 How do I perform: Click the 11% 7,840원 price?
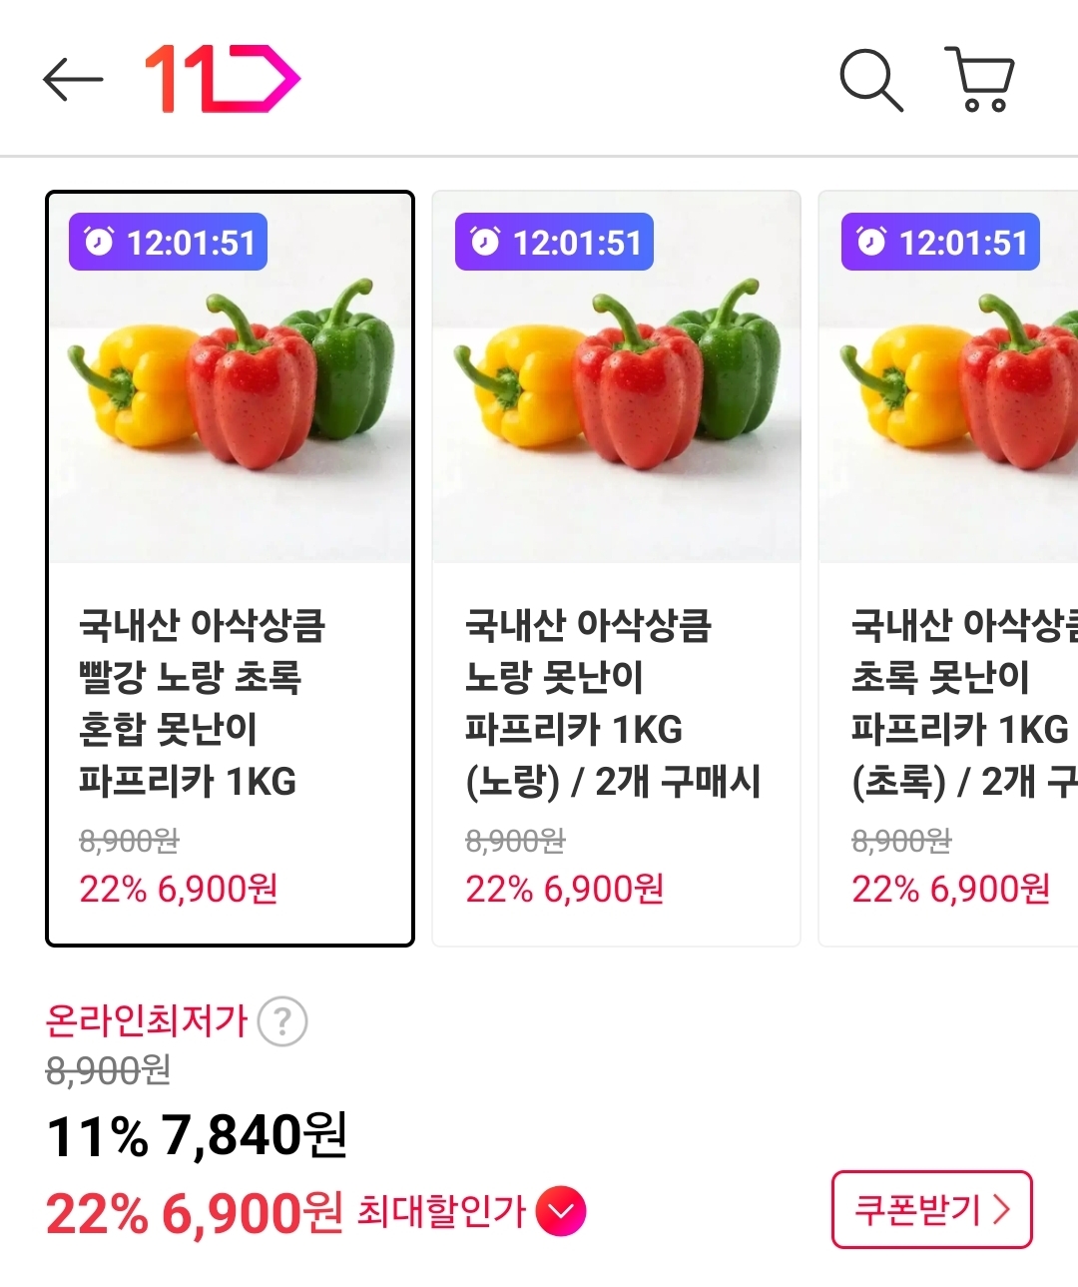click(197, 1135)
